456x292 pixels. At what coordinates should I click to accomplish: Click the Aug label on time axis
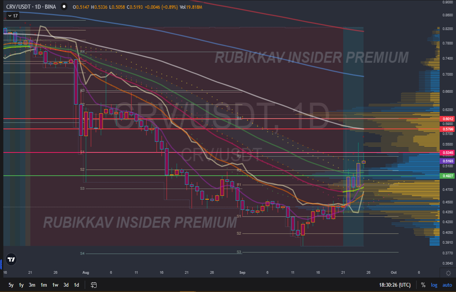(85, 272)
